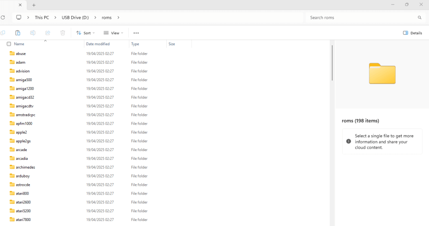Tick the select-all checkbox beside Name
The image size is (429, 226).
coord(9,44)
